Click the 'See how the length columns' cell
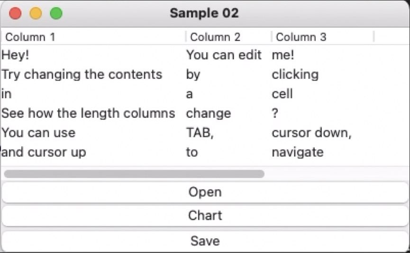The height and width of the screenshot is (253, 410). [x=93, y=113]
